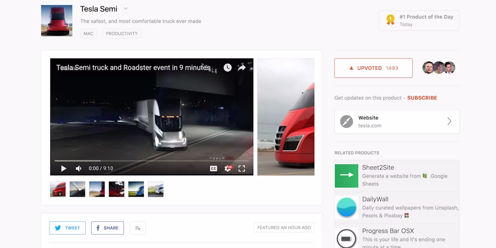Viewport: 496px width, 248px height.
Task: Click the video time 0:00 / 9:10
Action: [x=101, y=169]
